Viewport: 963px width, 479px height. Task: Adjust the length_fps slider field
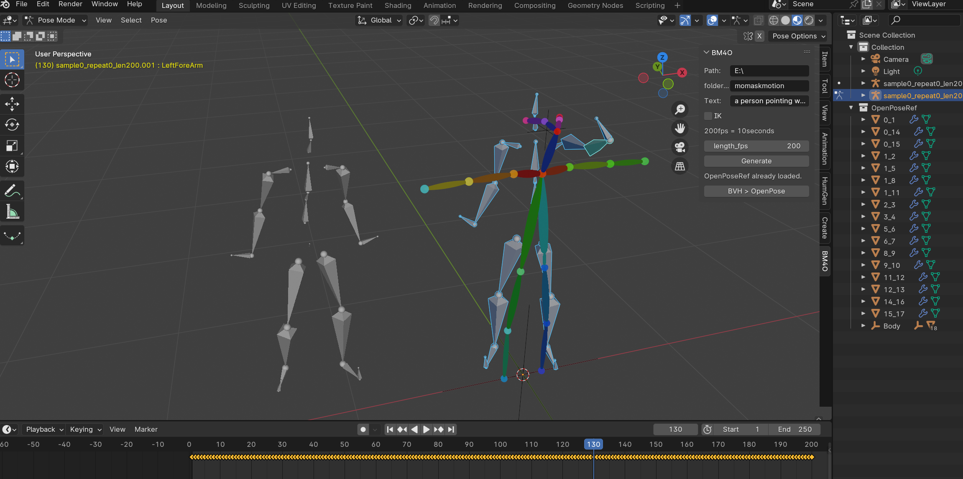coord(756,146)
